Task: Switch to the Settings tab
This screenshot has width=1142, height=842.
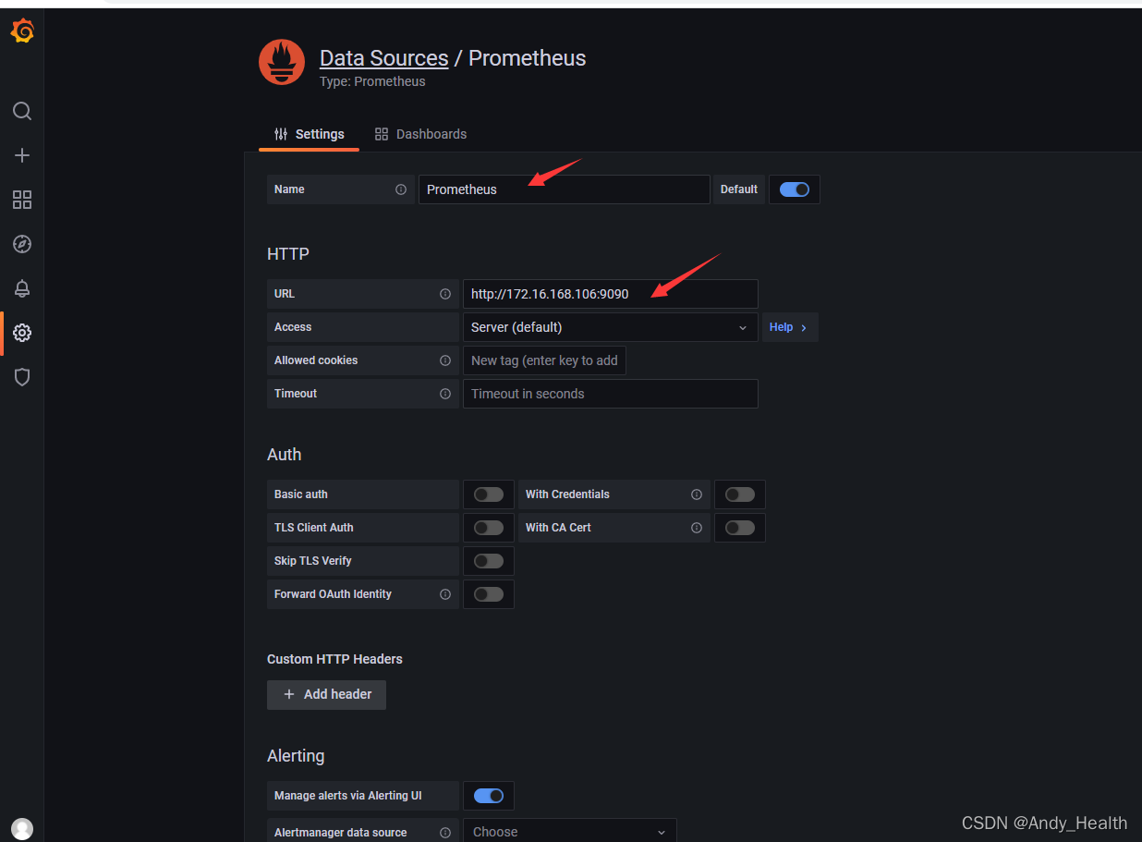Action: pos(310,134)
